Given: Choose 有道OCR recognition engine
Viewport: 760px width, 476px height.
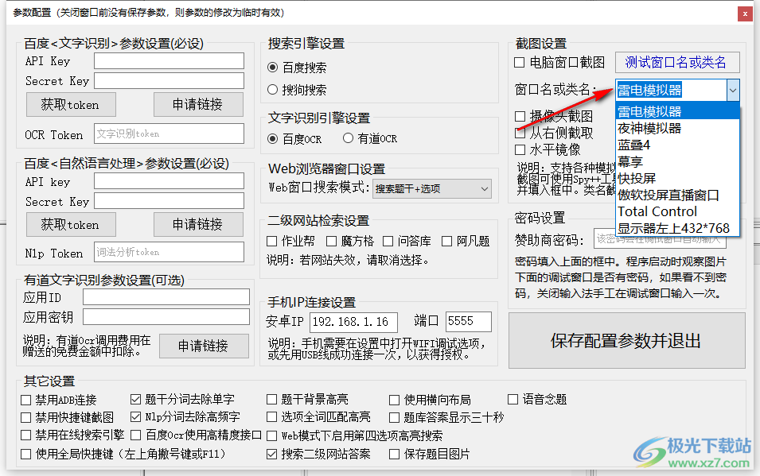Looking at the screenshot, I should (x=348, y=138).
